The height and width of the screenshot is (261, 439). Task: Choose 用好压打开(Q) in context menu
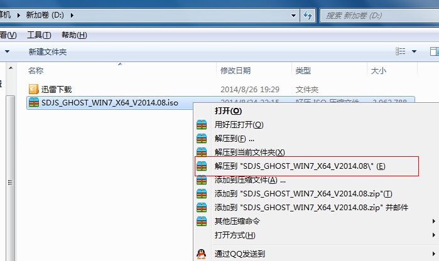click(239, 125)
